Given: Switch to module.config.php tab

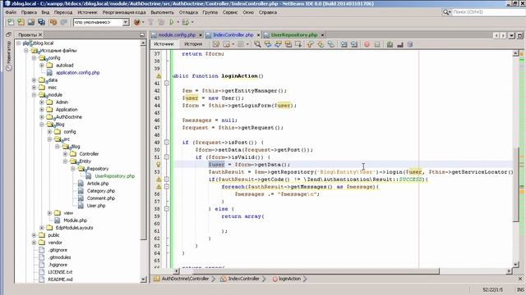Looking at the screenshot, I should (x=177, y=34).
